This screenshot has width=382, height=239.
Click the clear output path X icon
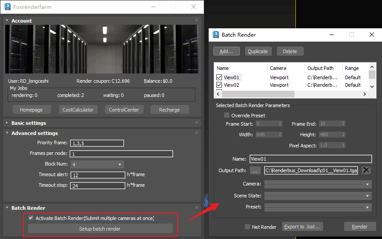(x=366, y=170)
